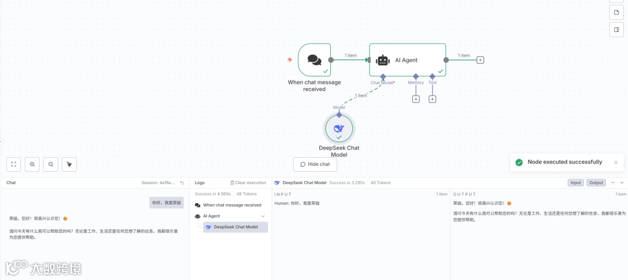This screenshot has width=628, height=280.
Task: Click the INPUT section heading
Action: coord(283,194)
